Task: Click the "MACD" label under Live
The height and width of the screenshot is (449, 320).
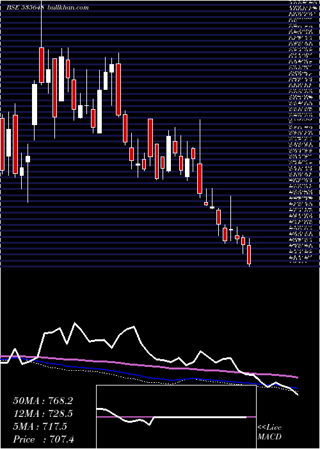Action: tap(269, 437)
